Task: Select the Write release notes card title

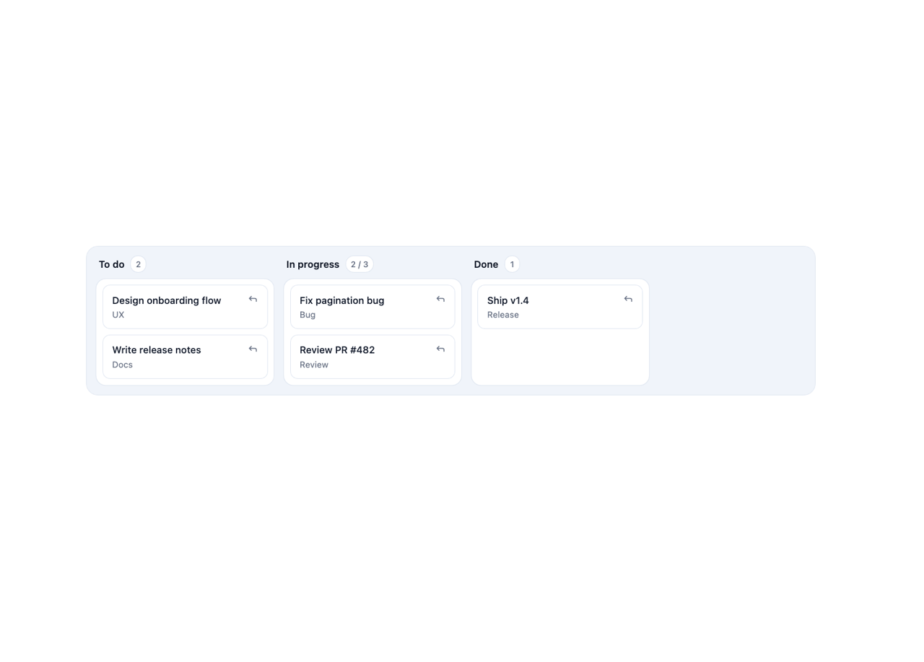Action: coord(157,350)
